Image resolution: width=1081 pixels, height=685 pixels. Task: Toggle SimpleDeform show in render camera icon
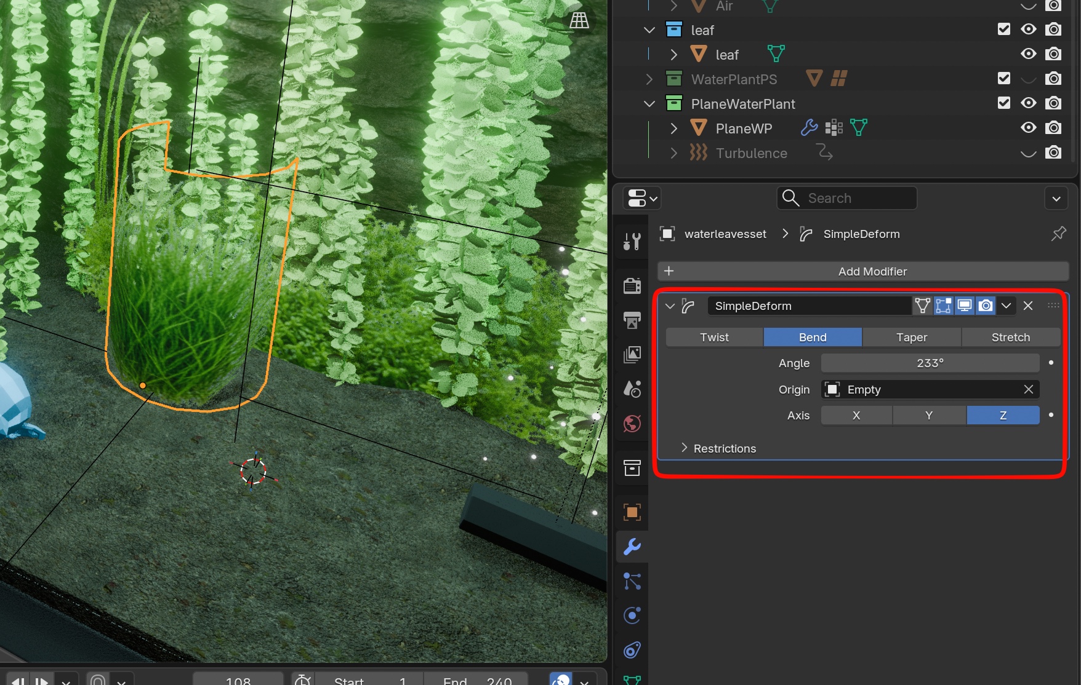(x=986, y=306)
